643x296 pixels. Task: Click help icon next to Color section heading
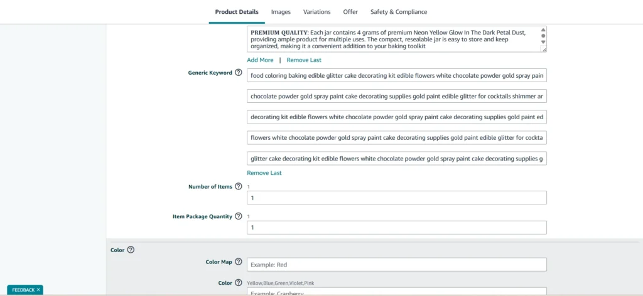131,250
